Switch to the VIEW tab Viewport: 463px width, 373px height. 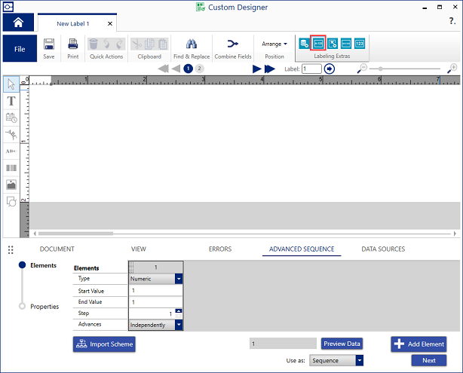click(139, 249)
